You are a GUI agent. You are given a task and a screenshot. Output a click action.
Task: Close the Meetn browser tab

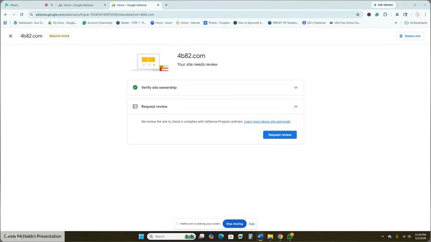point(52,5)
